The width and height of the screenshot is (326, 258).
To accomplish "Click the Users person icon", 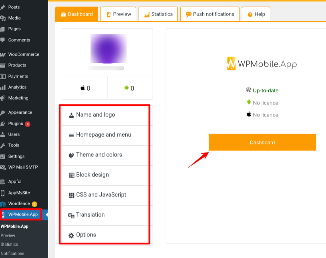I will [3, 135].
